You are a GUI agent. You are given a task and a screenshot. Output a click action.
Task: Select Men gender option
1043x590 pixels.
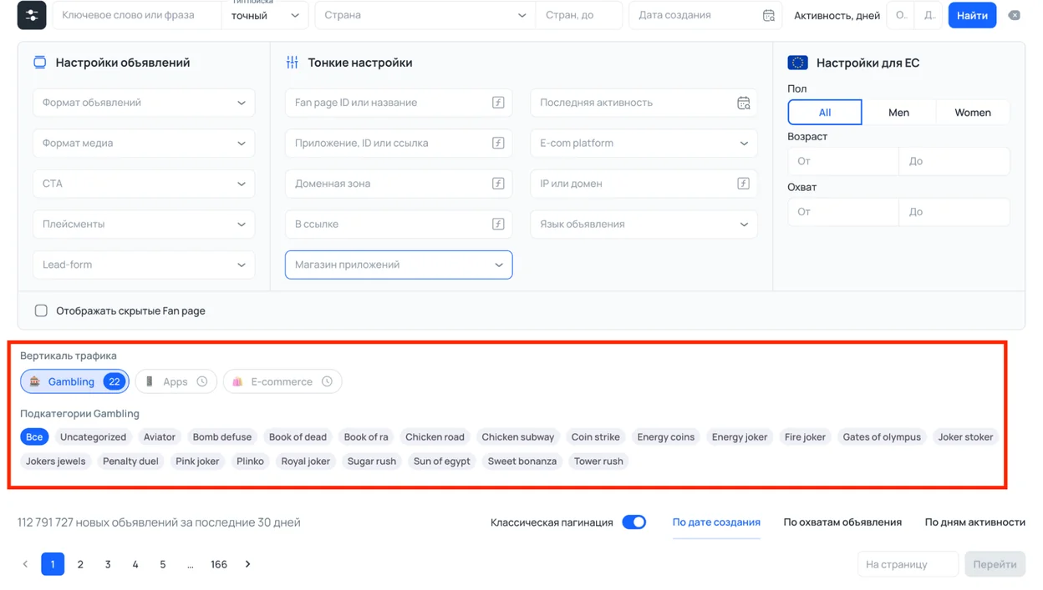[898, 112]
